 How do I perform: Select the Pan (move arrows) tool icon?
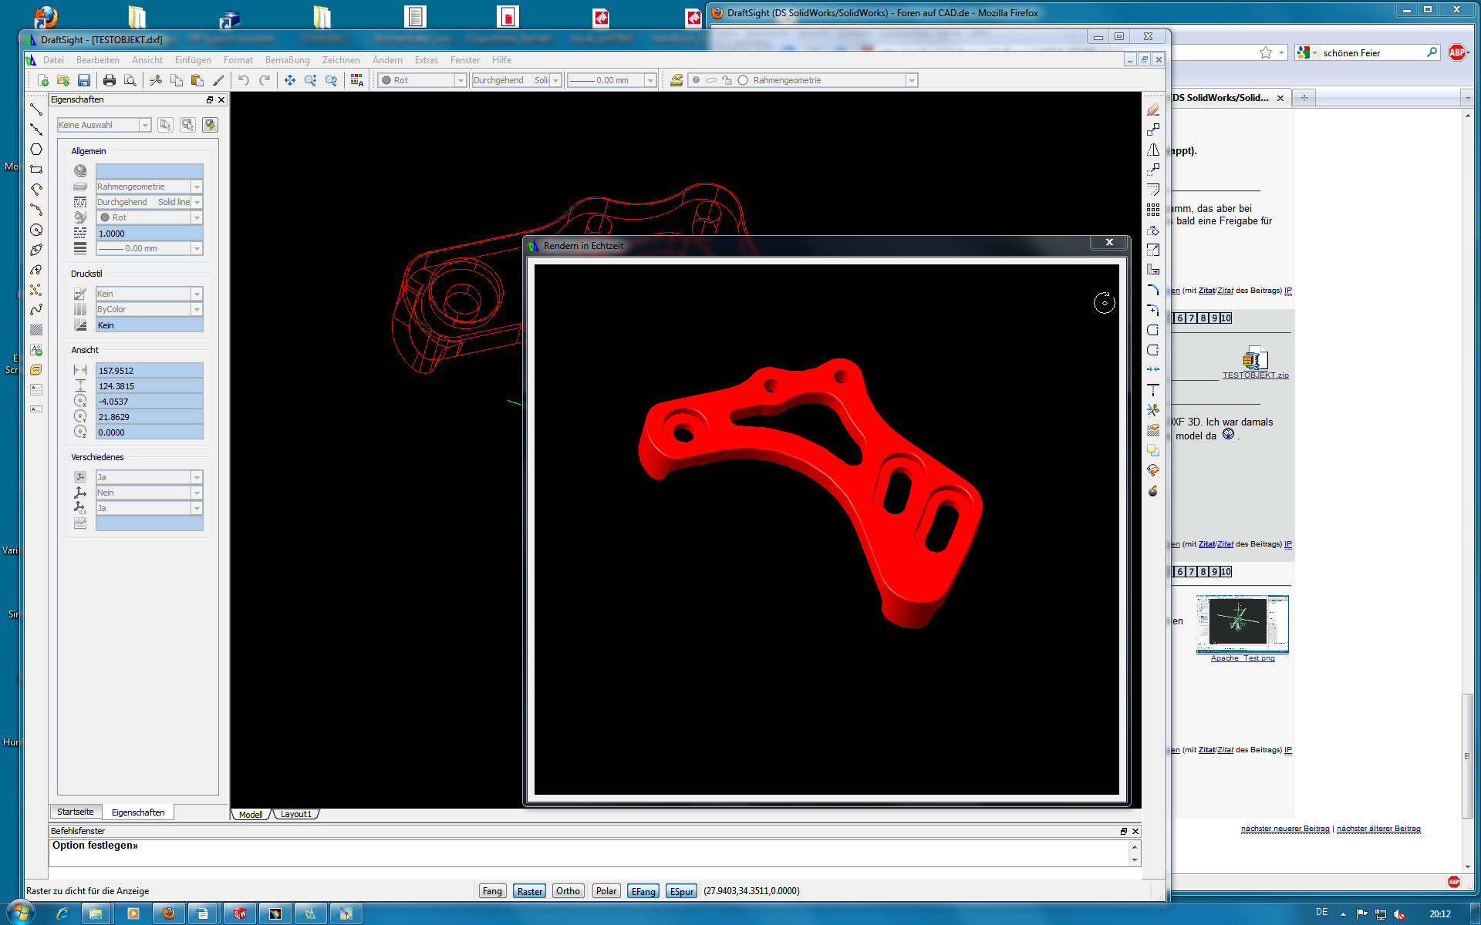tap(290, 80)
